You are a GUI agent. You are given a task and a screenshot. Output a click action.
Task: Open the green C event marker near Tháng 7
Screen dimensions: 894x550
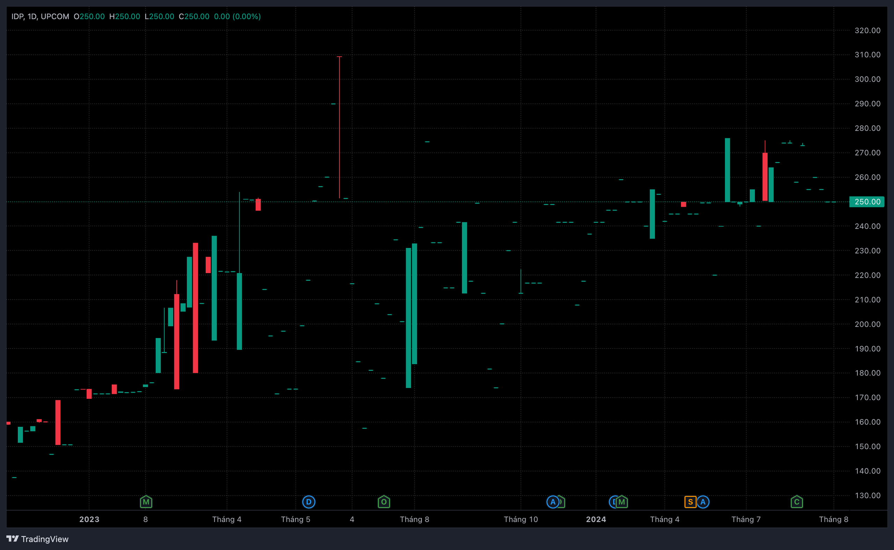[x=797, y=502]
